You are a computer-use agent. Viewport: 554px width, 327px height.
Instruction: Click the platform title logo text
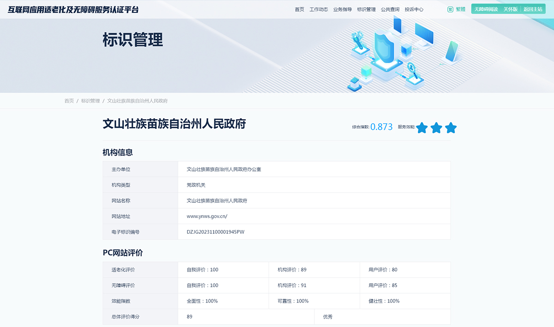coord(73,9)
